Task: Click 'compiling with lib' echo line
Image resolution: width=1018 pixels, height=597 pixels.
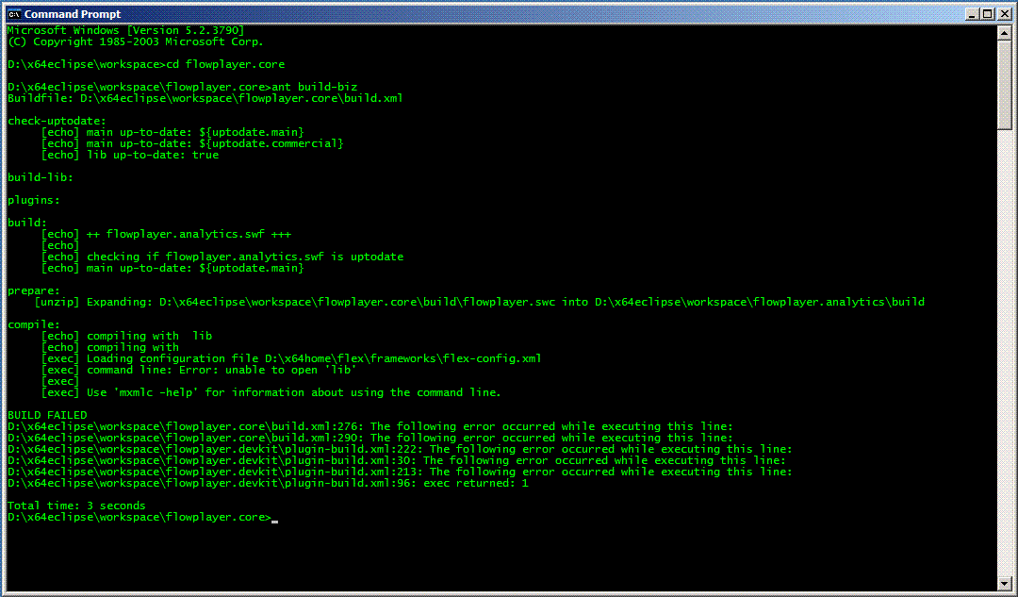Action: pos(126,336)
